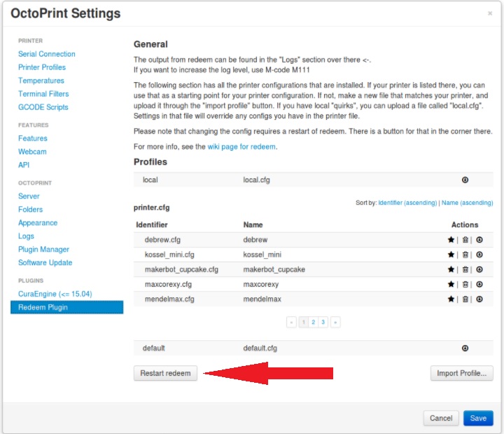Screen dimensions: 504x434
Task: Star the mendelmax.cfg profile
Action: point(451,299)
